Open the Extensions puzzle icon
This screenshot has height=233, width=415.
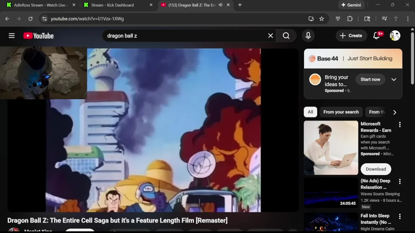(350, 19)
